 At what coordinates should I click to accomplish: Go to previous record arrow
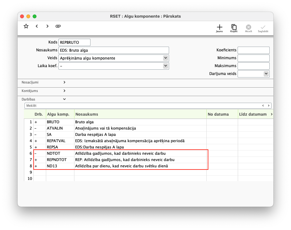pos(37,26)
